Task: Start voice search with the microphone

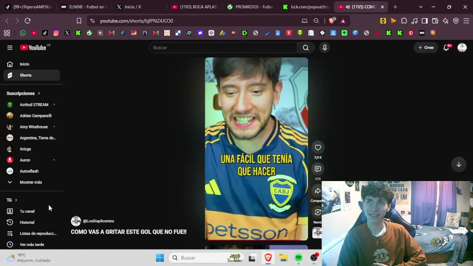Action: tap(325, 48)
